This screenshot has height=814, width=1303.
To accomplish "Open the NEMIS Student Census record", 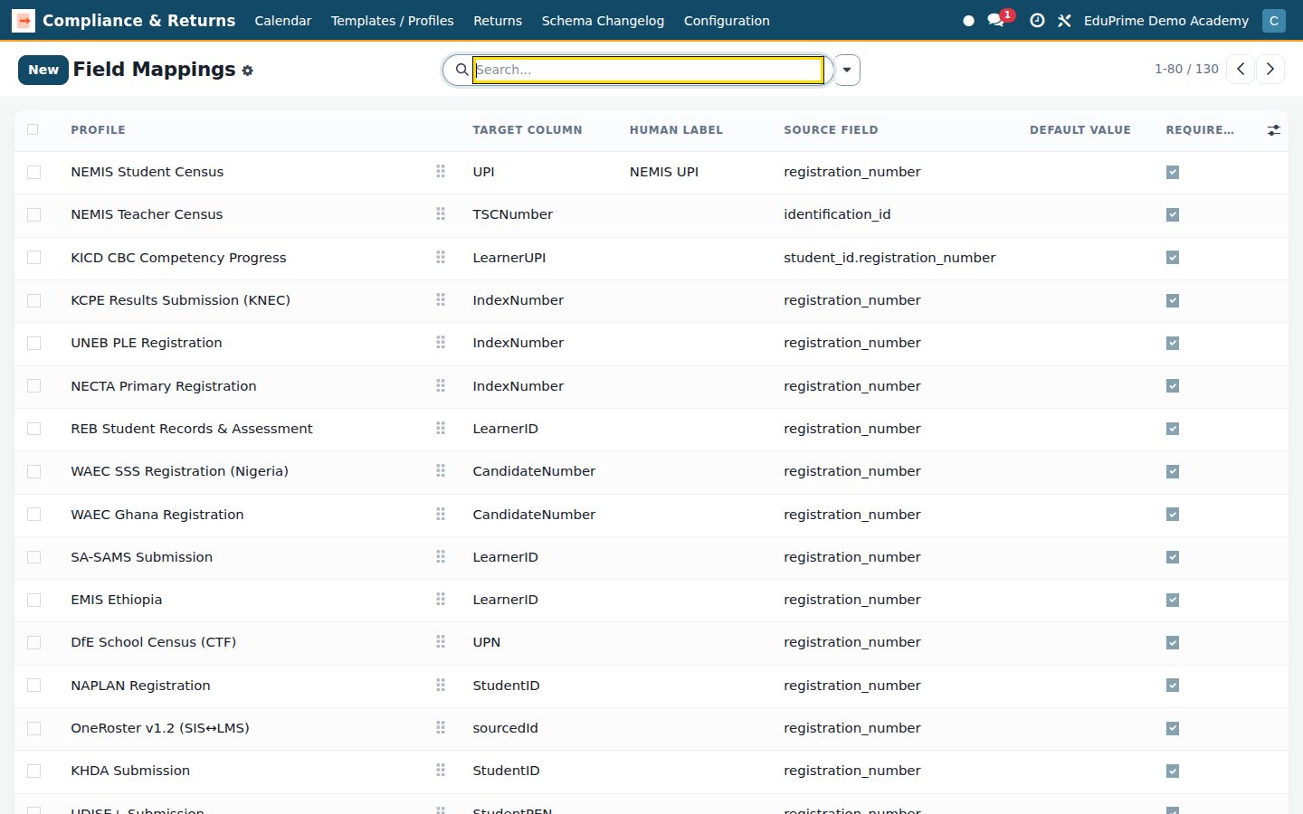I will (147, 172).
